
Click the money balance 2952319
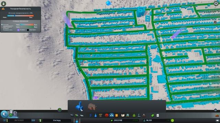[x=118, y=120]
